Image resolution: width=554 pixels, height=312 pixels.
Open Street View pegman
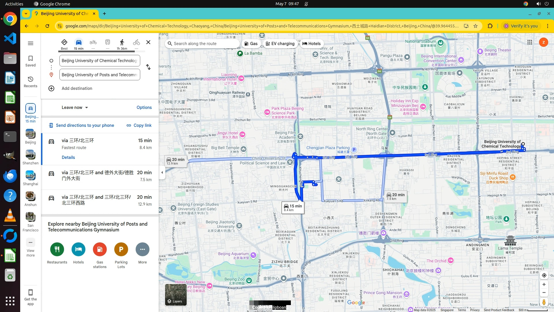[544, 302]
